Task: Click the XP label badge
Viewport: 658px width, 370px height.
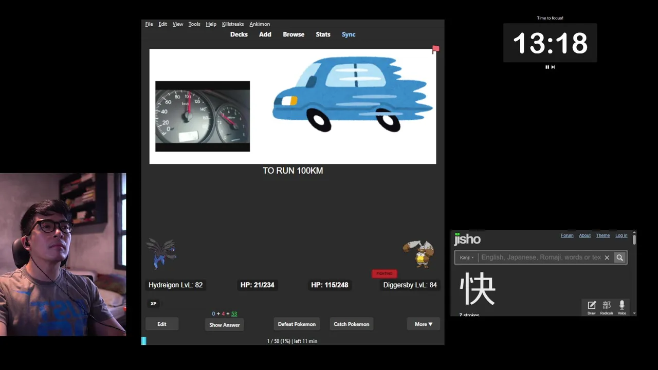Action: point(153,304)
